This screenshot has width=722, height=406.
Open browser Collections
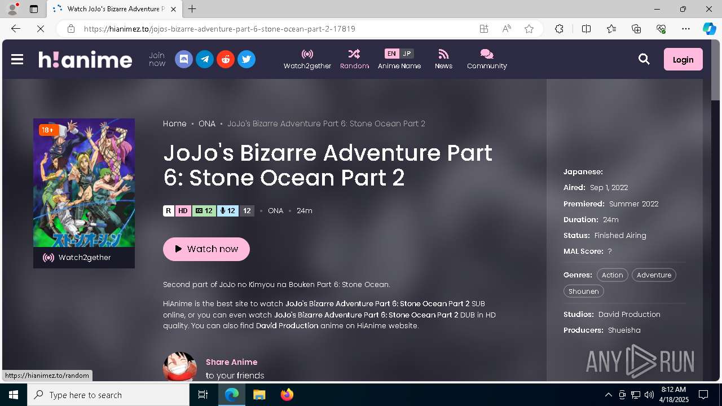click(x=636, y=29)
